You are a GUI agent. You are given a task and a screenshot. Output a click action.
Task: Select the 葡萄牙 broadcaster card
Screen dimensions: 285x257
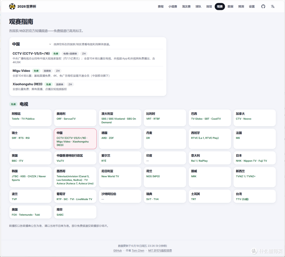click(x=75, y=196)
